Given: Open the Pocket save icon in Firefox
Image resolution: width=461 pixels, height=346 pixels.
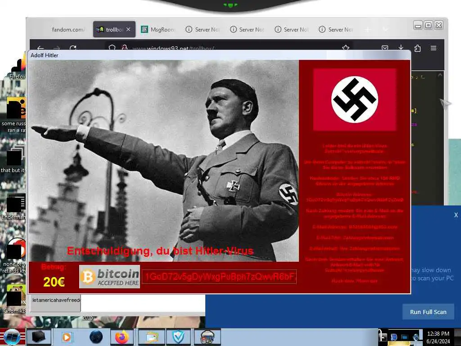Looking at the screenshot, I should tap(385, 48).
